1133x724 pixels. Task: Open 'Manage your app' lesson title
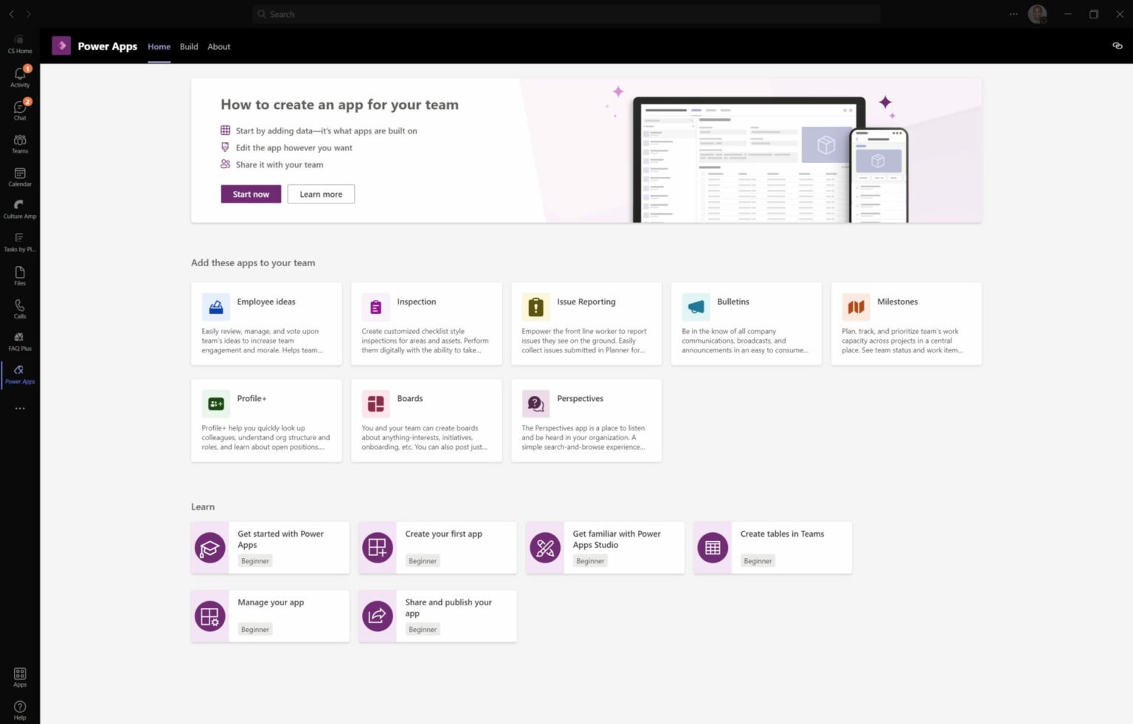tap(271, 602)
